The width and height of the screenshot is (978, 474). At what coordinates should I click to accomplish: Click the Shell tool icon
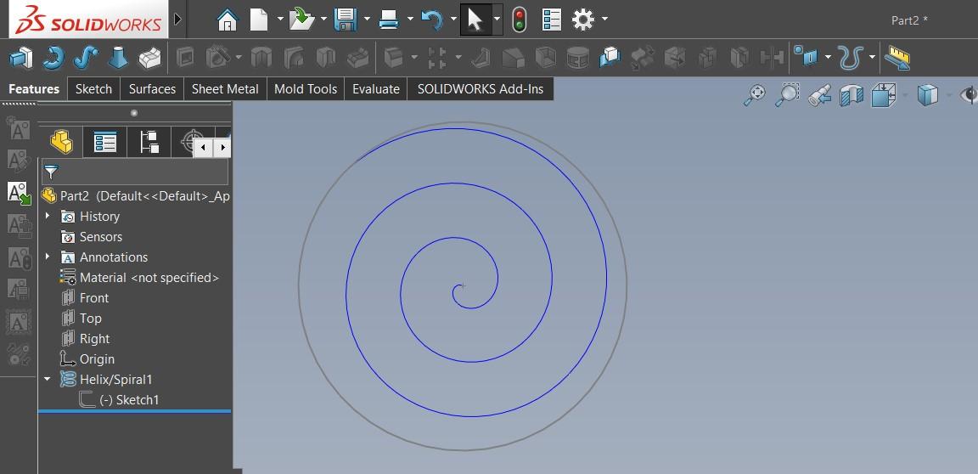coord(546,58)
